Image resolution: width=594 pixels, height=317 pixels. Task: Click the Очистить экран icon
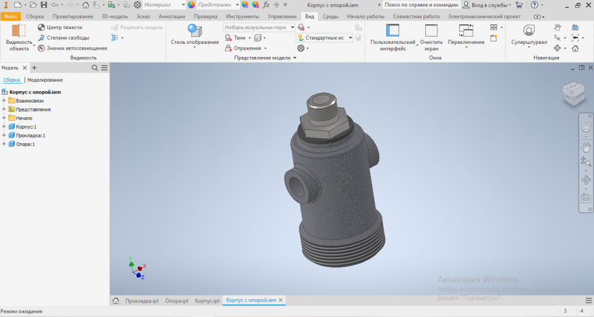431,31
